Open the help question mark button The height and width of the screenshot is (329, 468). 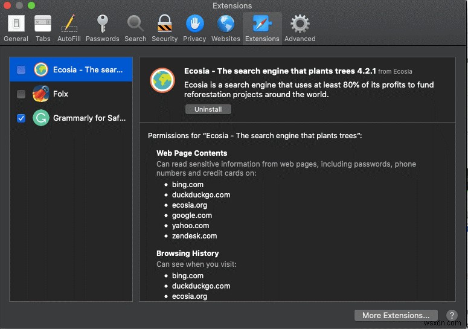452,315
